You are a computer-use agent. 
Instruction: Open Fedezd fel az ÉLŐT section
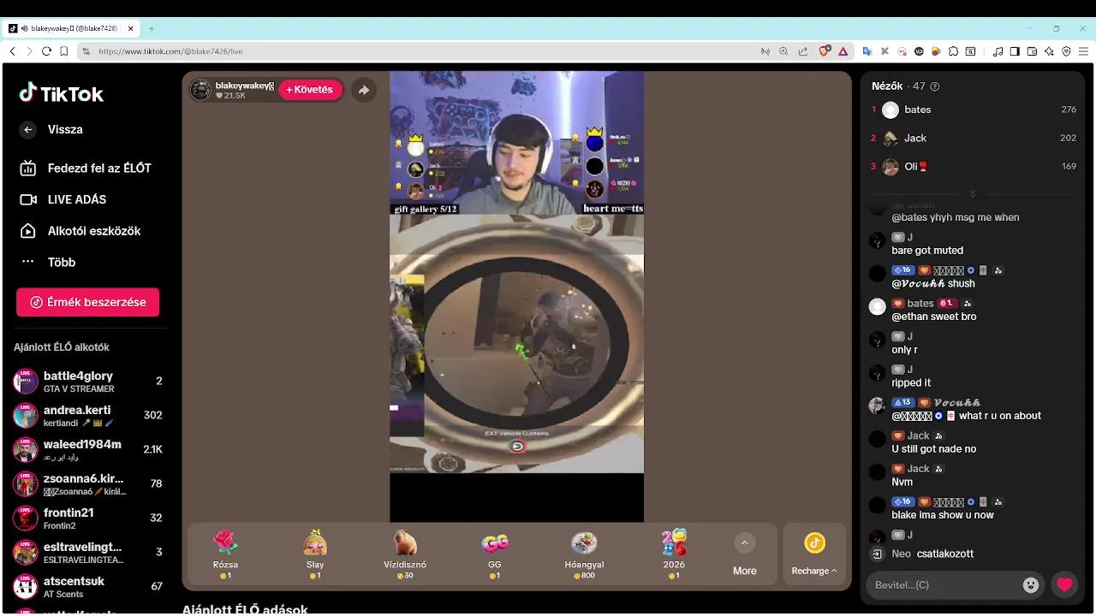tap(86, 168)
